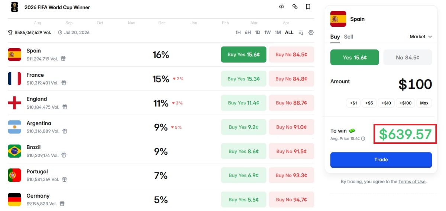Switch to the Buy tab

tap(335, 37)
